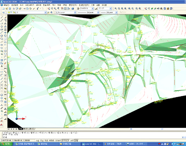This screenshot has height=146, width=186.
Task: Toggle LWT lineweight display
Action: [72, 141]
